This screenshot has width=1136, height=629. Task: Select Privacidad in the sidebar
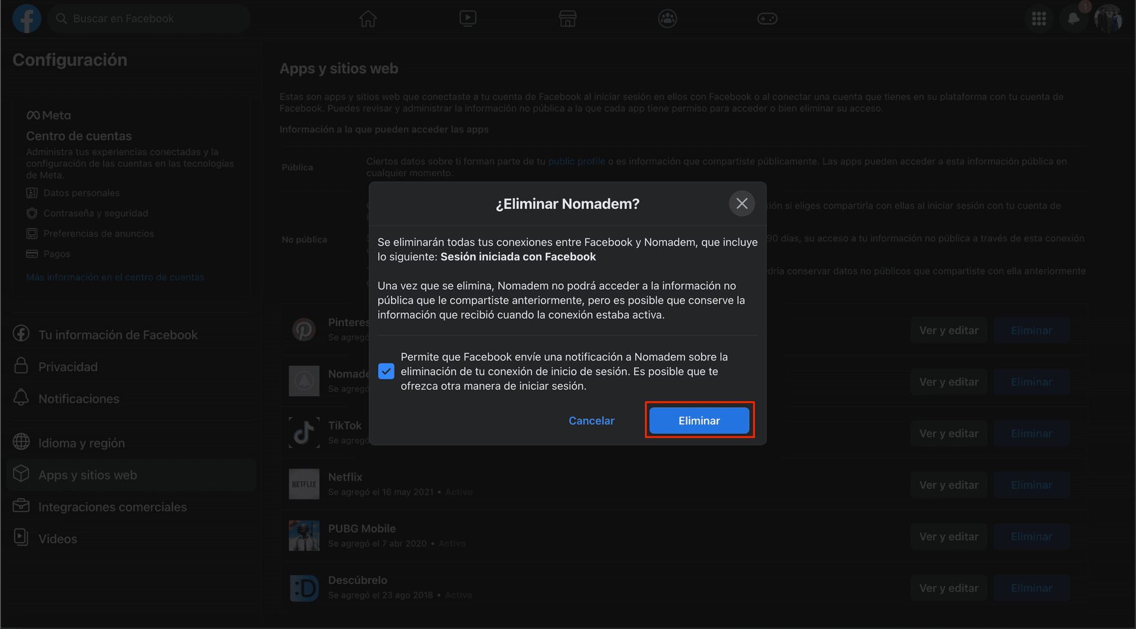[x=131, y=367]
